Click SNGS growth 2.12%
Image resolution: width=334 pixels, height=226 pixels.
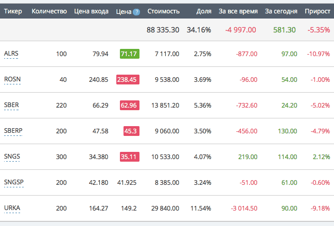point(322,157)
